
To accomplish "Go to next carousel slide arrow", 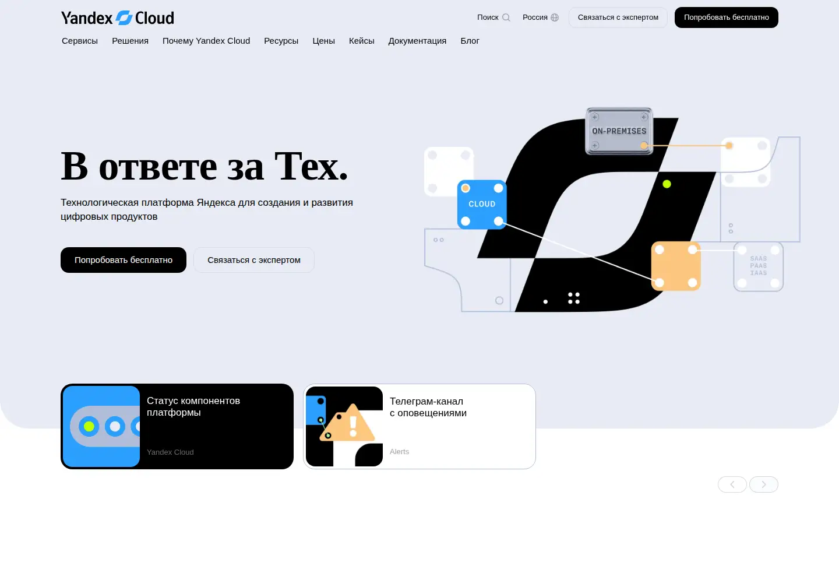I will pos(764,484).
